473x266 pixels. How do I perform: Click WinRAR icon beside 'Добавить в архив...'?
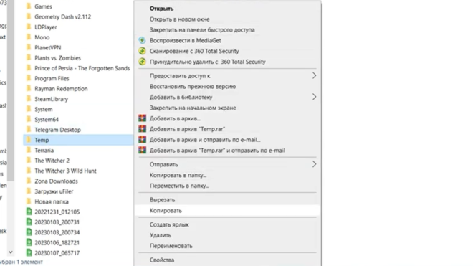(142, 118)
